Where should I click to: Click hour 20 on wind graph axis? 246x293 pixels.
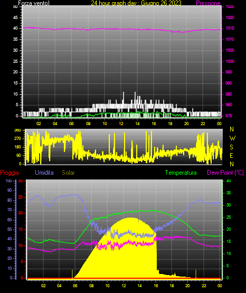point(186,124)
